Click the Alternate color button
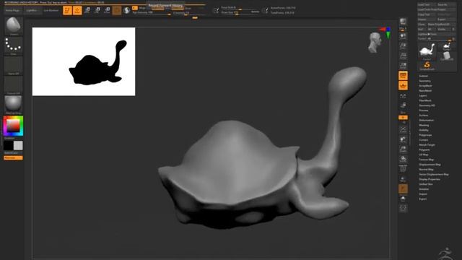The image size is (462, 260). 13,157
